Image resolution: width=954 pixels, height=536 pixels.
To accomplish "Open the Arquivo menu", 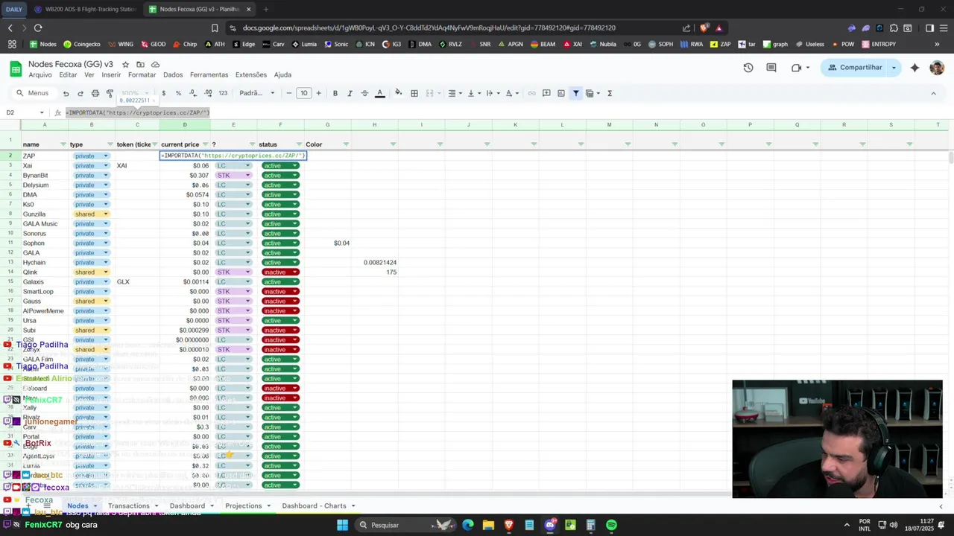I will (40, 75).
